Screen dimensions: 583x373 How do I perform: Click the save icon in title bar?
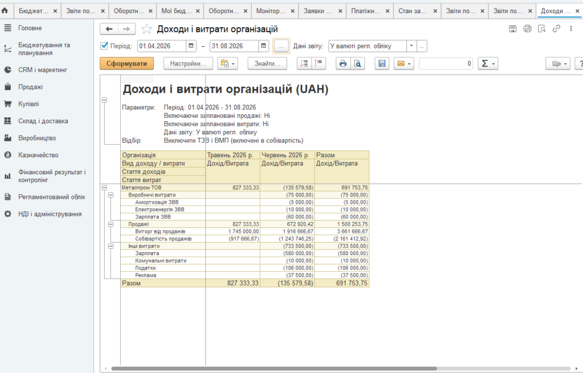(512, 28)
